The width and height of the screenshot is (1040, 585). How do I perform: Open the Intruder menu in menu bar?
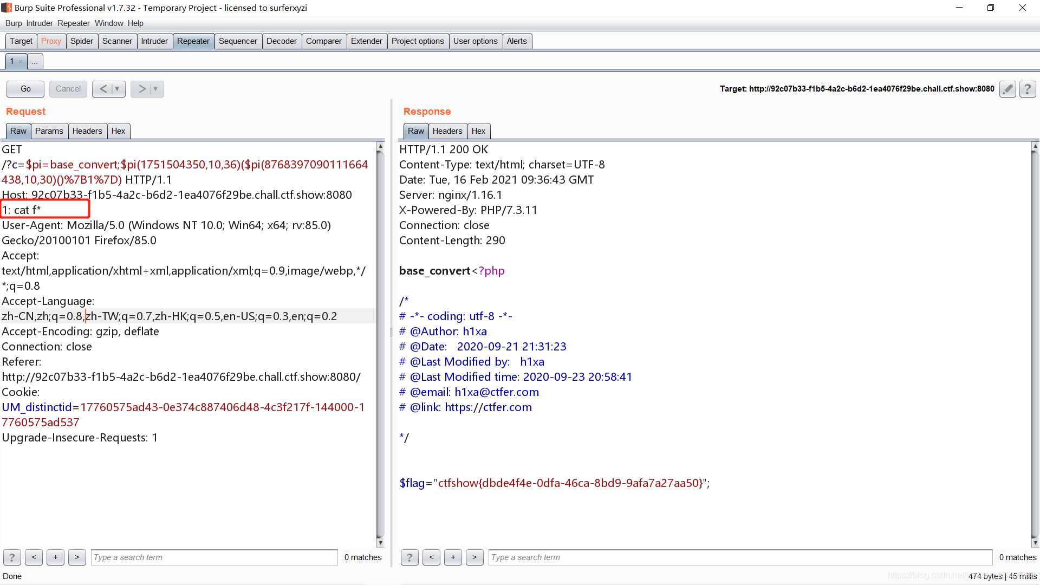40,23
